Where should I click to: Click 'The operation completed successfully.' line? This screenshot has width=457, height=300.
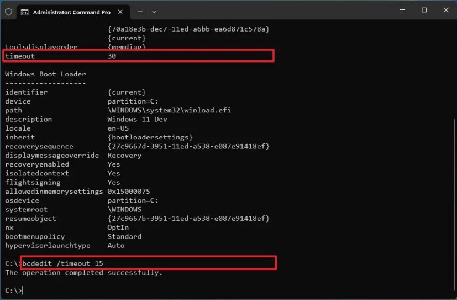pos(83,273)
